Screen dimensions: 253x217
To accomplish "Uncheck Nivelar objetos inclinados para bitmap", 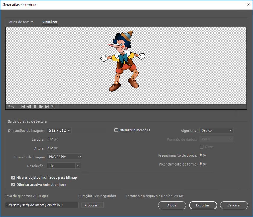I will (13, 178).
